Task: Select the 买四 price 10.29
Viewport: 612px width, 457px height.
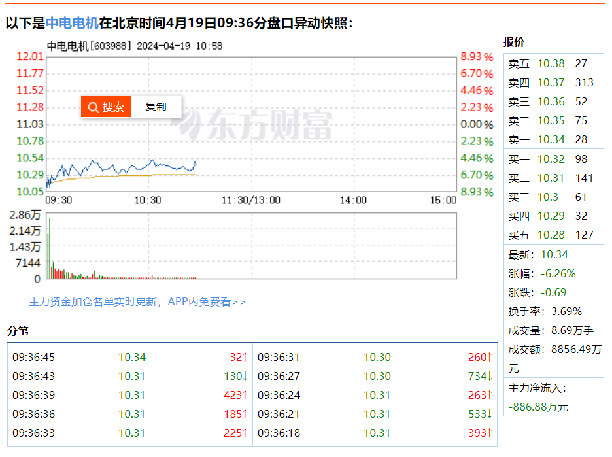Action: pos(551,216)
